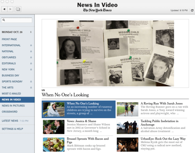Open Settings & Help
The height and width of the screenshot is (153, 195).
click(12, 129)
